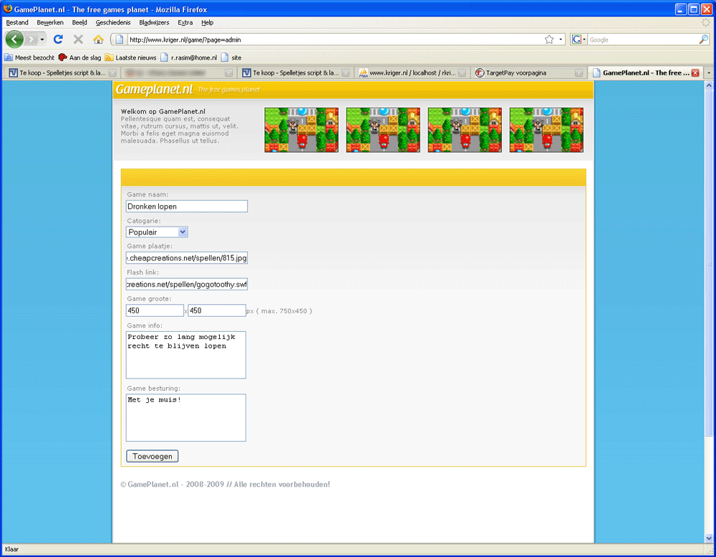716x557 pixels.
Task: Open the Google search engine selector
Action: [x=578, y=40]
